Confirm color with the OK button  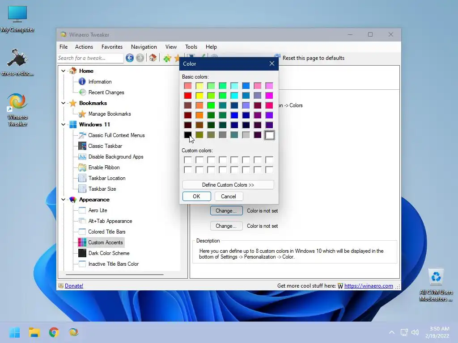pyautogui.click(x=197, y=197)
